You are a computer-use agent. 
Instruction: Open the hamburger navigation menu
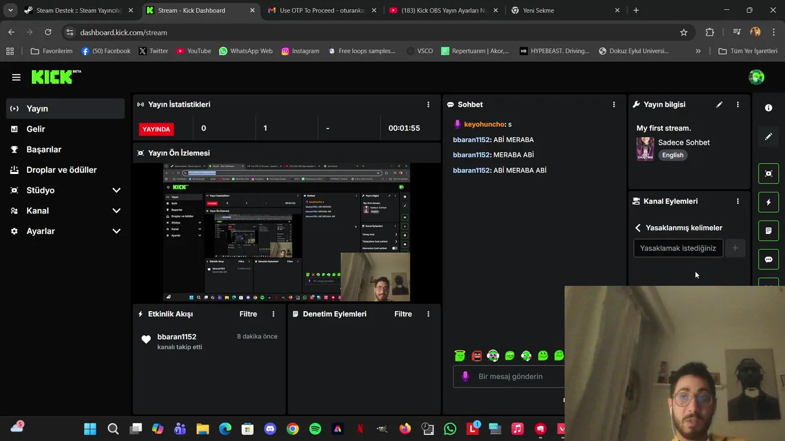pos(16,77)
